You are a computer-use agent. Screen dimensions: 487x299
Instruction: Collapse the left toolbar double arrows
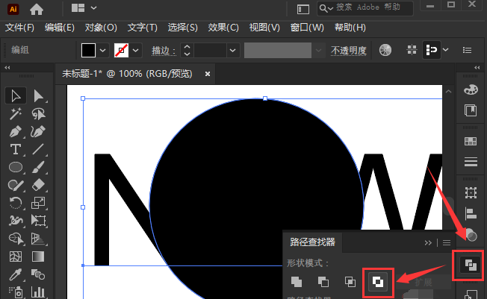(x=7, y=68)
